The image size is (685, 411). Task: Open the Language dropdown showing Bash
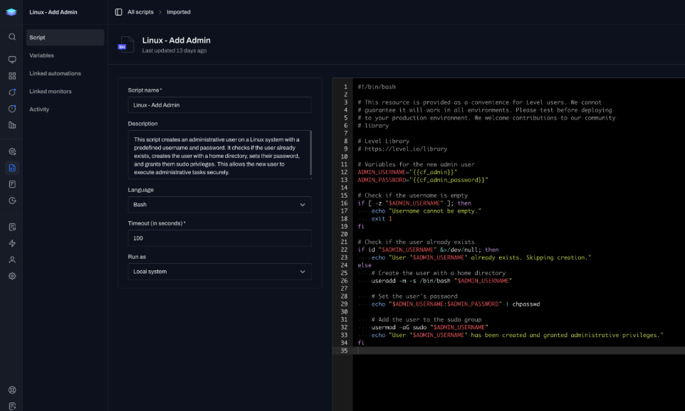coord(220,205)
